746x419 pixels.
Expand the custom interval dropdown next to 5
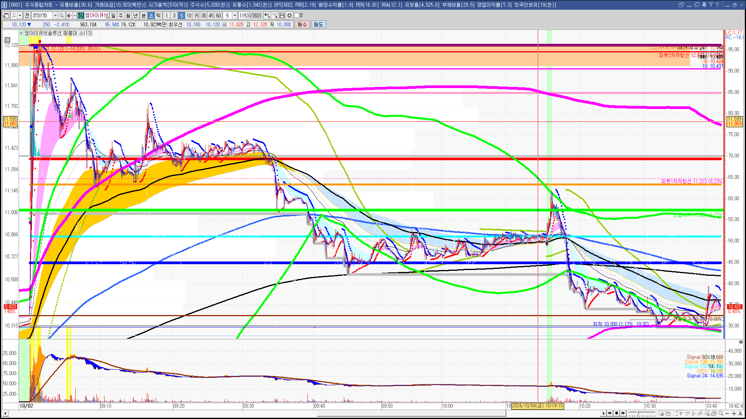(235, 16)
